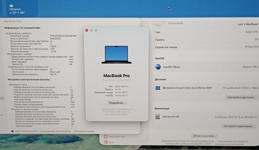Open Настройки хранилища... button
Screen dimensions: 259x150
point(239,126)
